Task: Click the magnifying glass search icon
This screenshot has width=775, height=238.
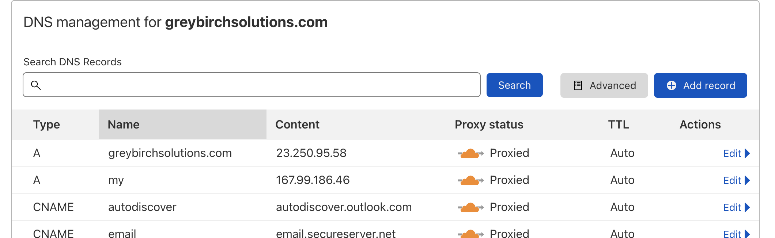Action: pyautogui.click(x=36, y=85)
